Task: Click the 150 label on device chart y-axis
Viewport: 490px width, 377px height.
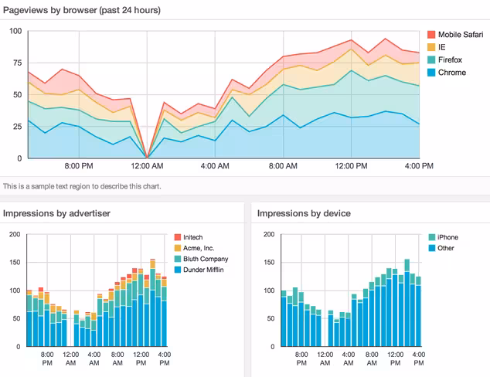Action: (269, 263)
